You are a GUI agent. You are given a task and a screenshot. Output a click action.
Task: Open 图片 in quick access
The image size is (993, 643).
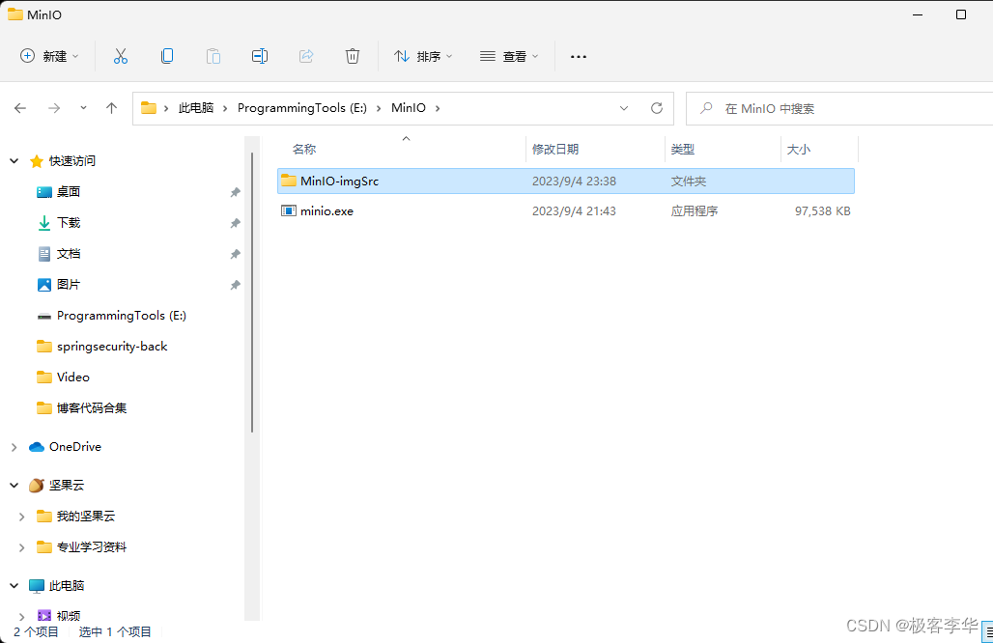[x=69, y=285]
